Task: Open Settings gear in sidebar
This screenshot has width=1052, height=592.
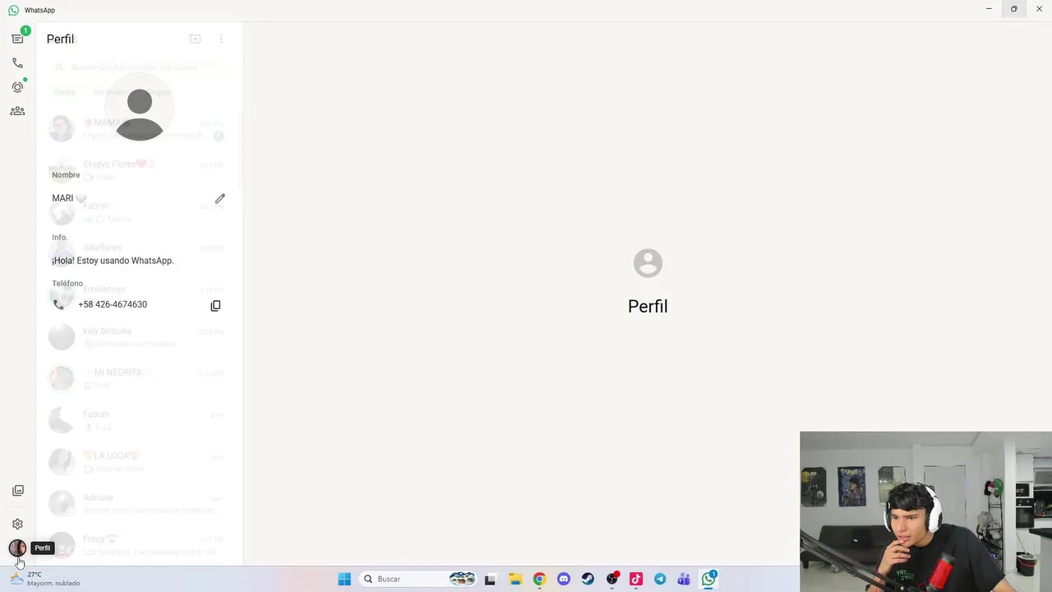Action: click(x=17, y=524)
